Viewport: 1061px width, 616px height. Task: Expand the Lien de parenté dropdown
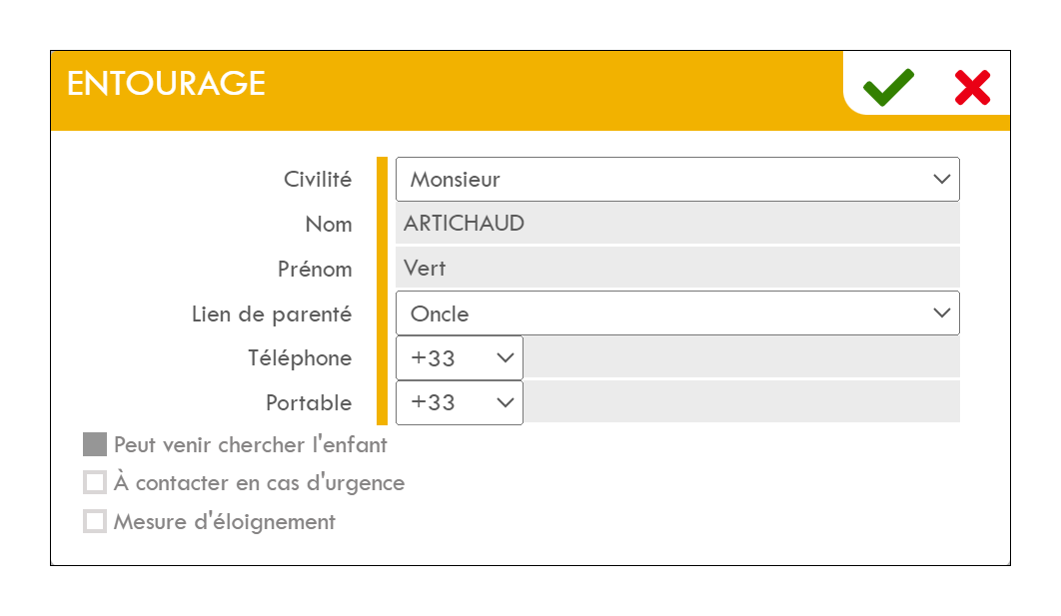[x=677, y=313]
